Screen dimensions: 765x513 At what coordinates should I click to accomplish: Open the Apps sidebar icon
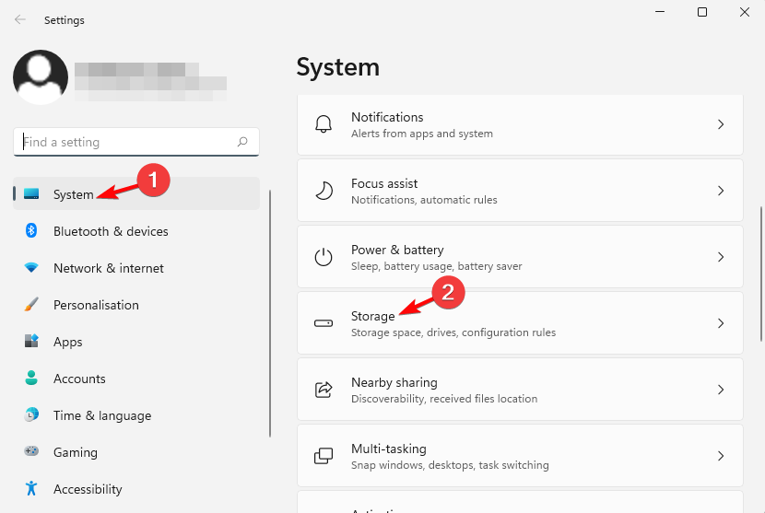[x=31, y=342]
